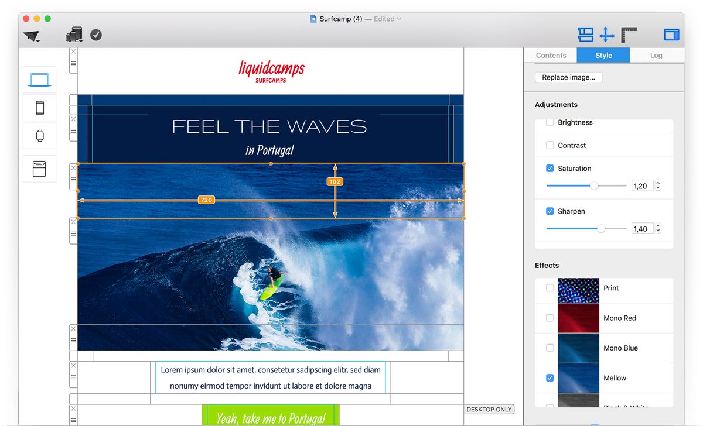Select the device preview icon
Screen dimensions: 703x426
pos(74,35)
